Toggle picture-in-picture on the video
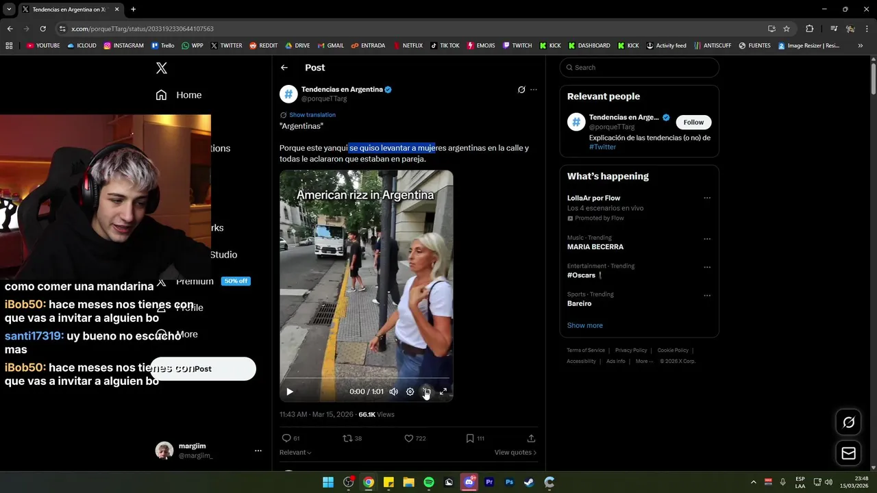 426,392
